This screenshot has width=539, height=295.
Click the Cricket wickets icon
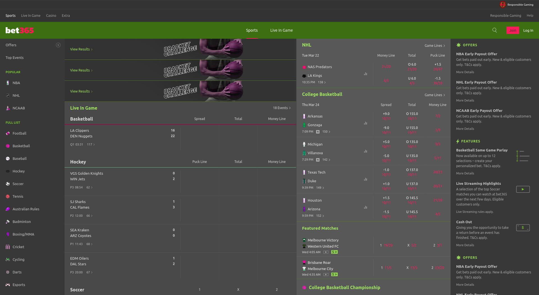point(8,247)
